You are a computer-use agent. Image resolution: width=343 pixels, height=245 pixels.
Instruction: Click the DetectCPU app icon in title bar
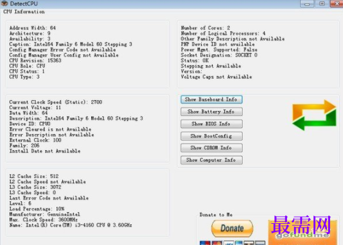coord(4,3)
